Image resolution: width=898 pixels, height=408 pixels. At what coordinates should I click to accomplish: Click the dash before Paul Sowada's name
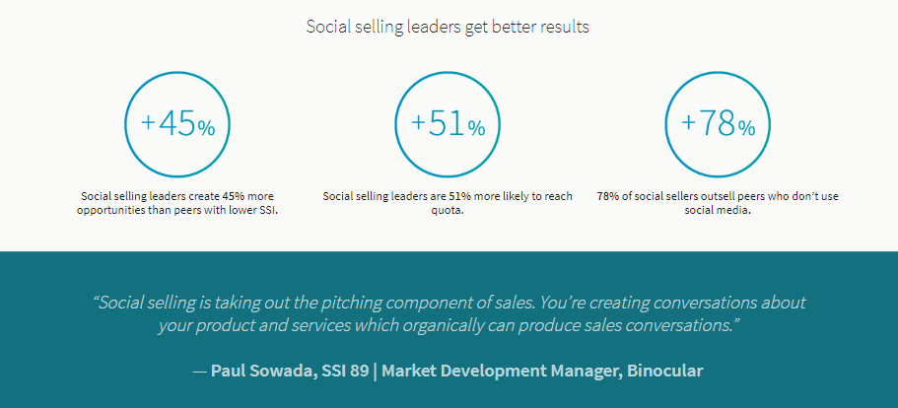click(x=200, y=371)
